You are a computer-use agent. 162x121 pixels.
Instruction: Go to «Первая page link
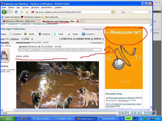[14, 39]
